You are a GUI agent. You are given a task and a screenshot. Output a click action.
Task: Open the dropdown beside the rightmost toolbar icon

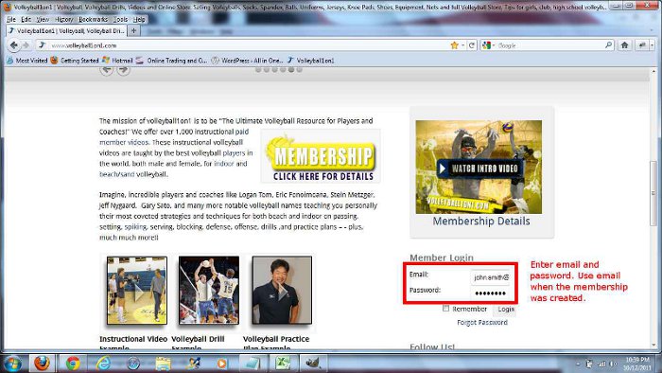[x=653, y=45]
